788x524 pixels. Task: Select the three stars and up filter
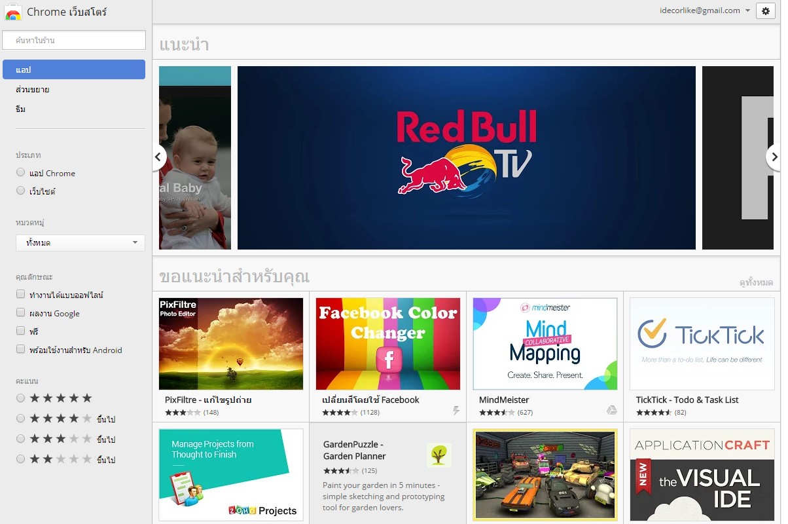(21, 438)
